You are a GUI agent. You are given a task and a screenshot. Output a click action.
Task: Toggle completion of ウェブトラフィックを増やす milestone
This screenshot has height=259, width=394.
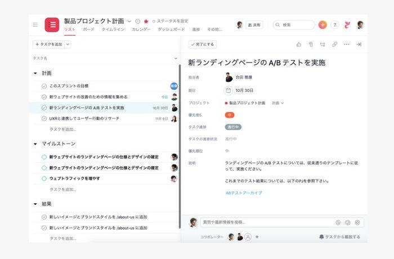click(x=44, y=178)
